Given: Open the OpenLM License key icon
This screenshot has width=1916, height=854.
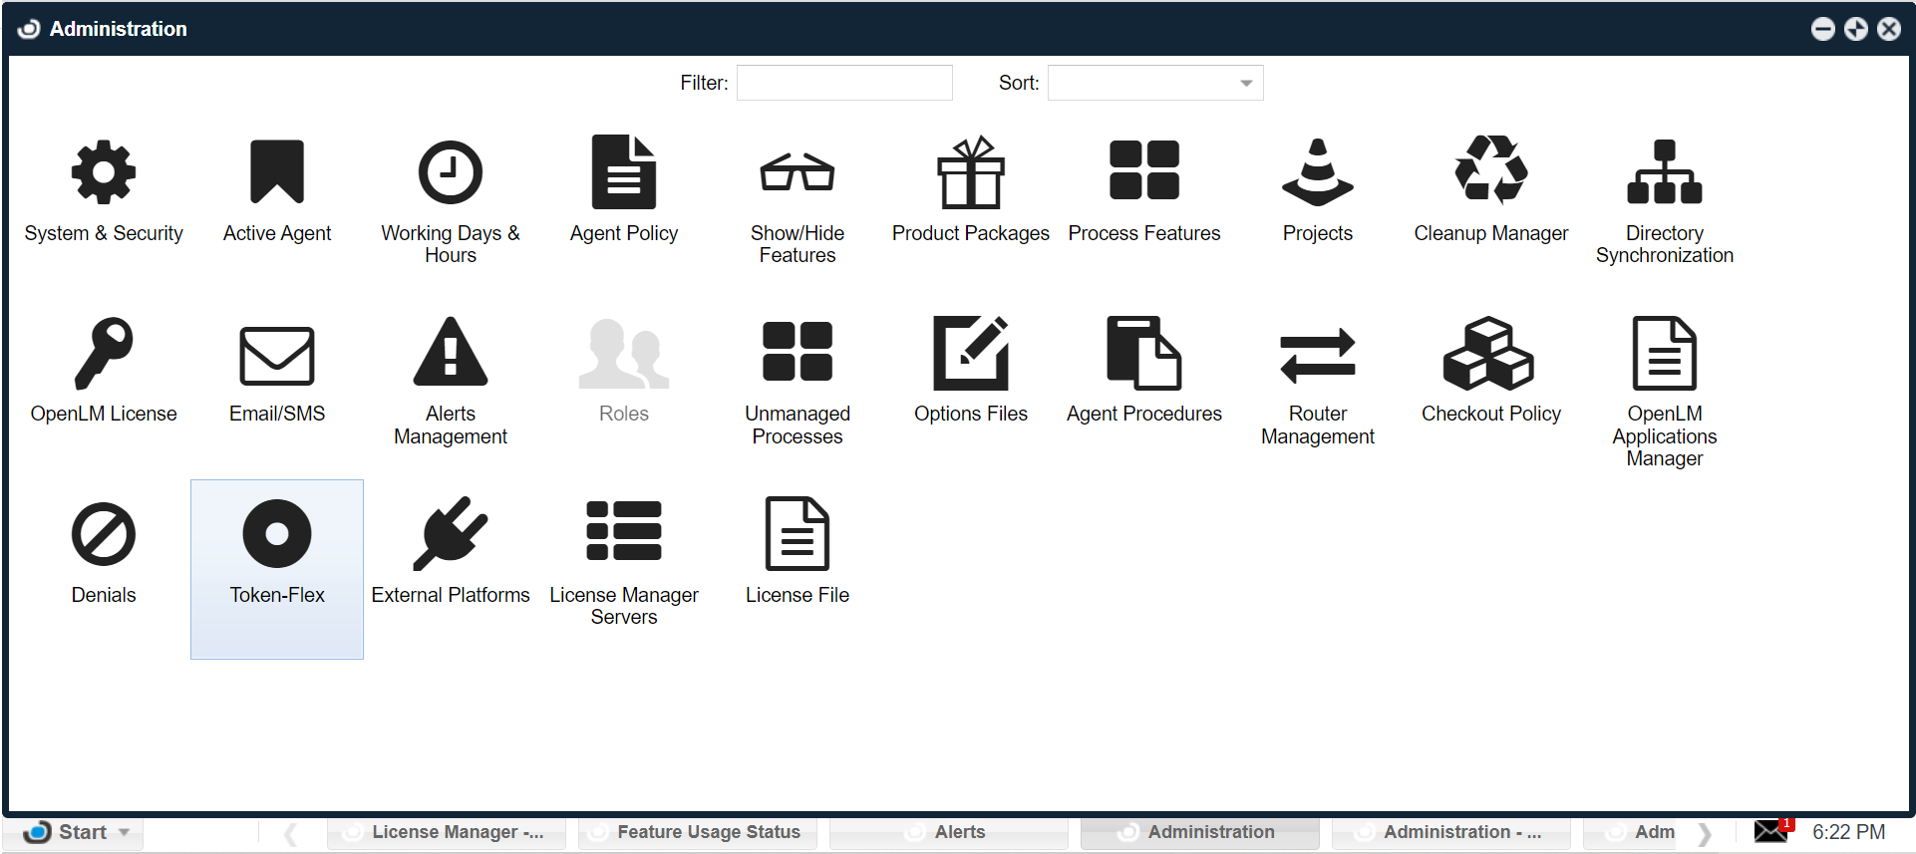Looking at the screenshot, I should coord(104,354).
